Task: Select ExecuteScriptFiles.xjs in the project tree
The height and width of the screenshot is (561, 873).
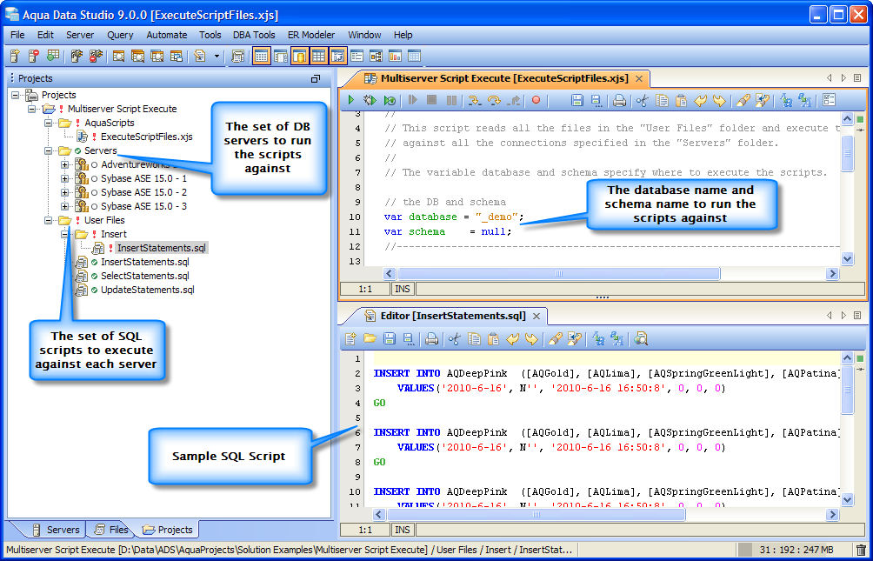Action: point(147,137)
